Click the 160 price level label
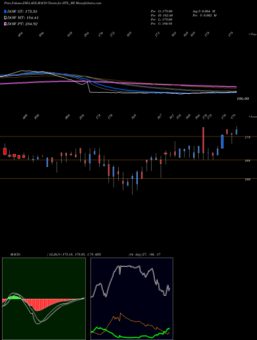This screenshot has height=340, width=257. pos(248,180)
